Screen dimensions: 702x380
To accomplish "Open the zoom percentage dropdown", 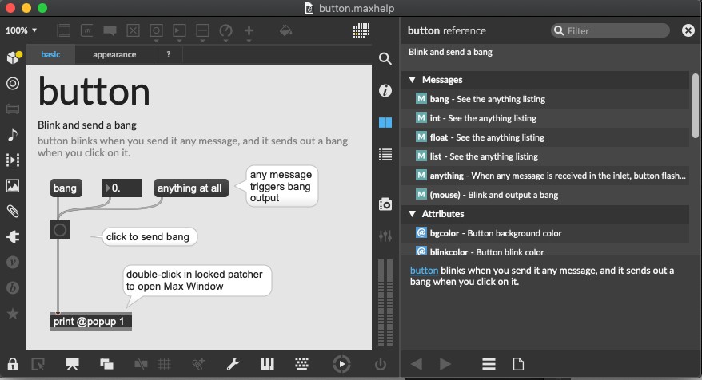I will point(21,30).
